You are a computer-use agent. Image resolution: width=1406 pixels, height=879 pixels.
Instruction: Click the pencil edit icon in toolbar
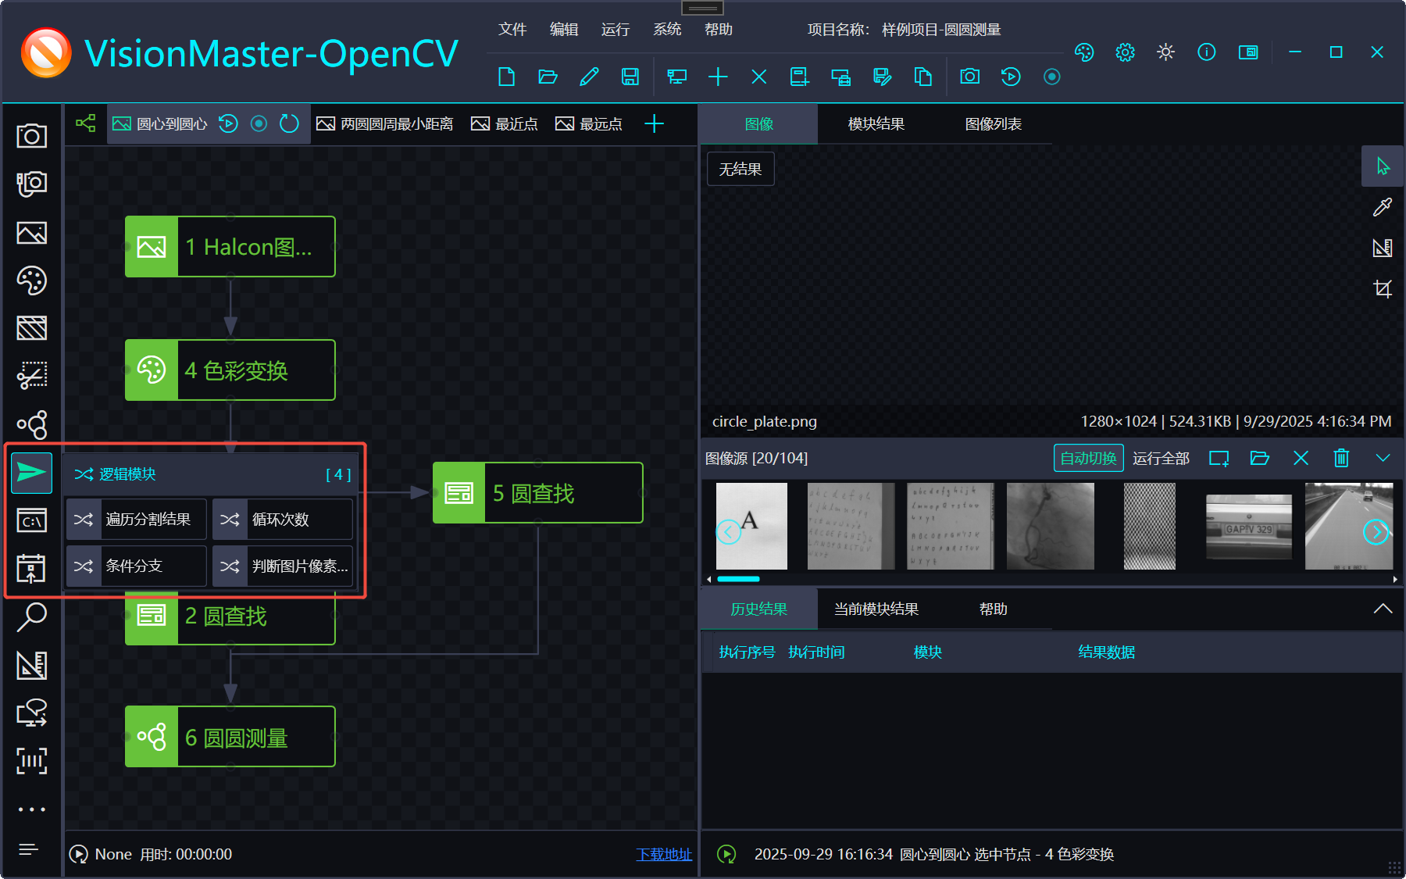(x=589, y=77)
